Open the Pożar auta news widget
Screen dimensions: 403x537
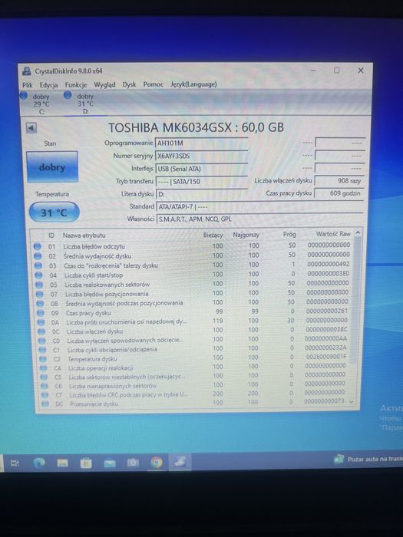pos(368,459)
